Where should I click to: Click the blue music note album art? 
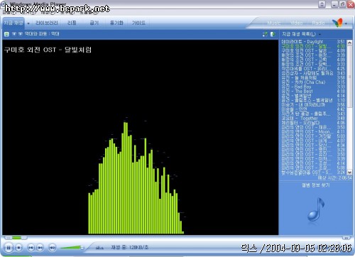(316, 209)
